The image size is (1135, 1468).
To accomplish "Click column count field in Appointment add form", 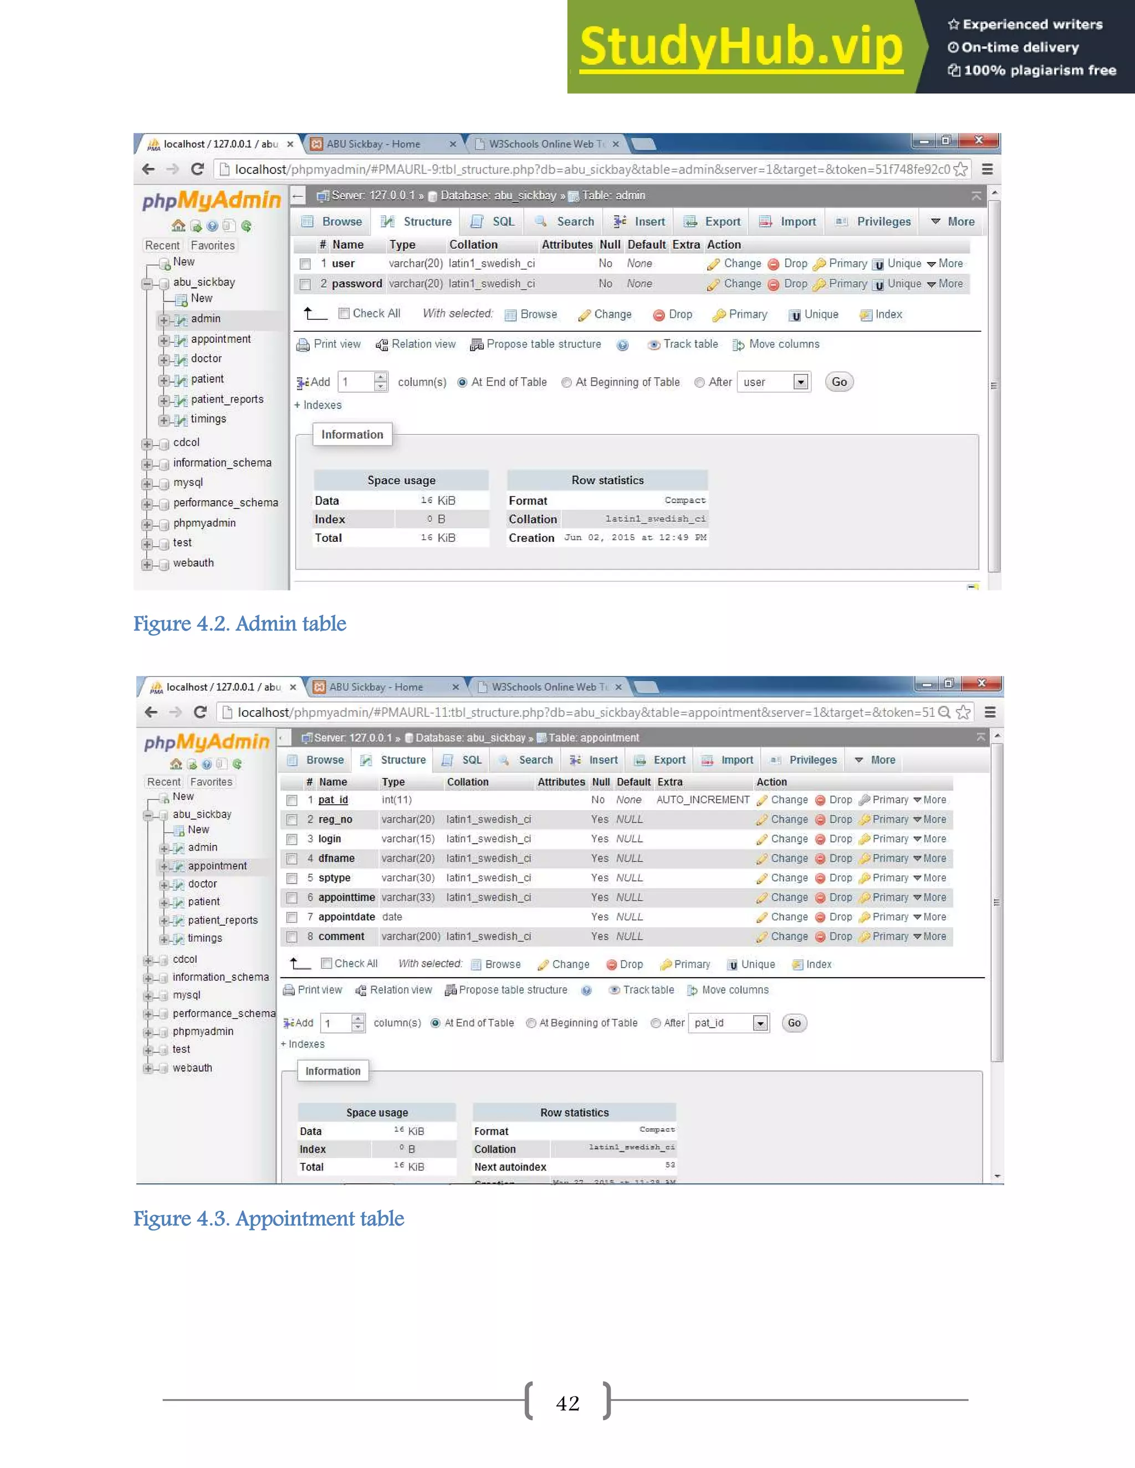I will [335, 1023].
